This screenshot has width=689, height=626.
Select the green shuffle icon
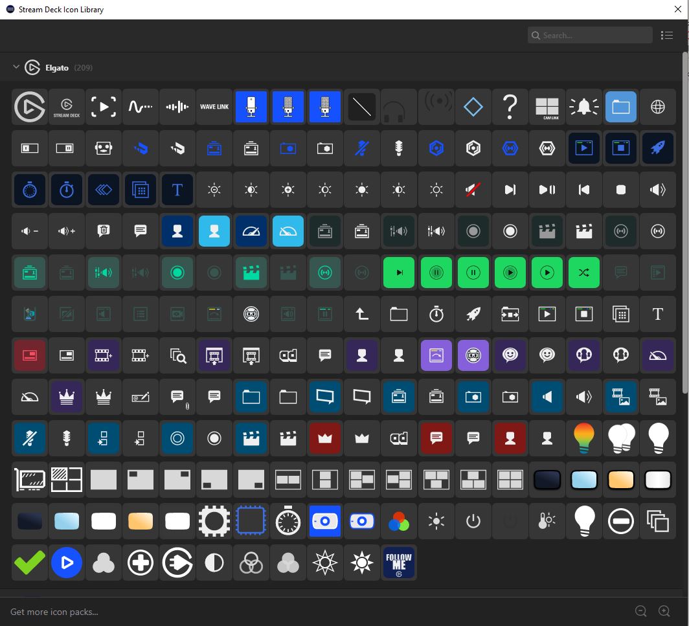(x=584, y=273)
